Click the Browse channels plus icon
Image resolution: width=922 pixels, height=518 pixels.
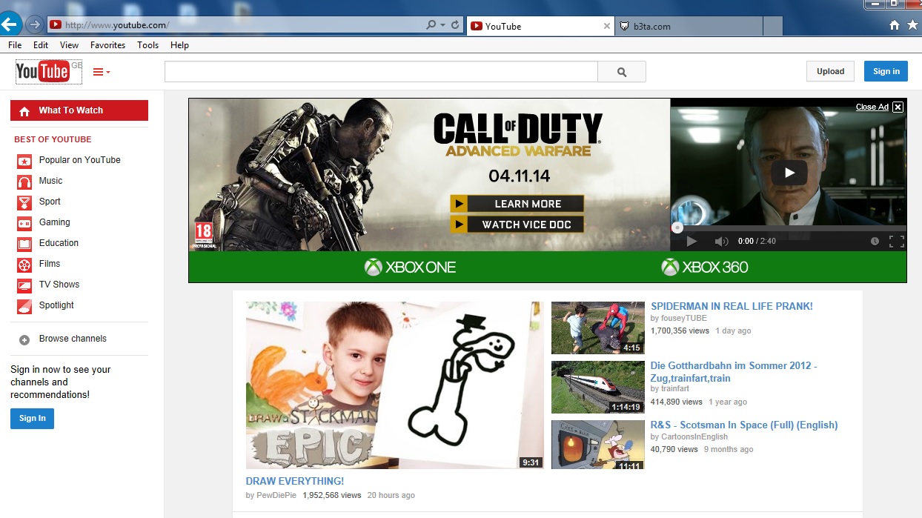click(24, 339)
